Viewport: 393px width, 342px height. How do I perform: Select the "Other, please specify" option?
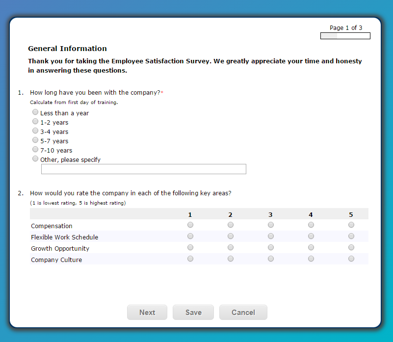(x=35, y=158)
